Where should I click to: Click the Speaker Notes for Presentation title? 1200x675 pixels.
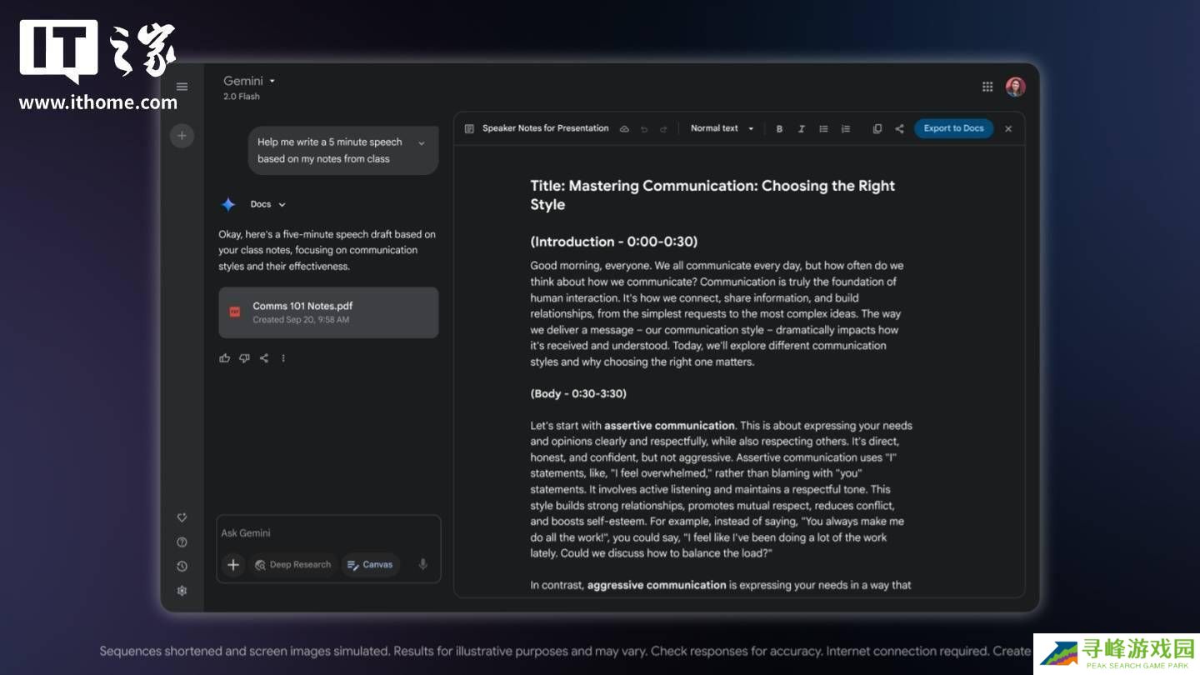[546, 128]
